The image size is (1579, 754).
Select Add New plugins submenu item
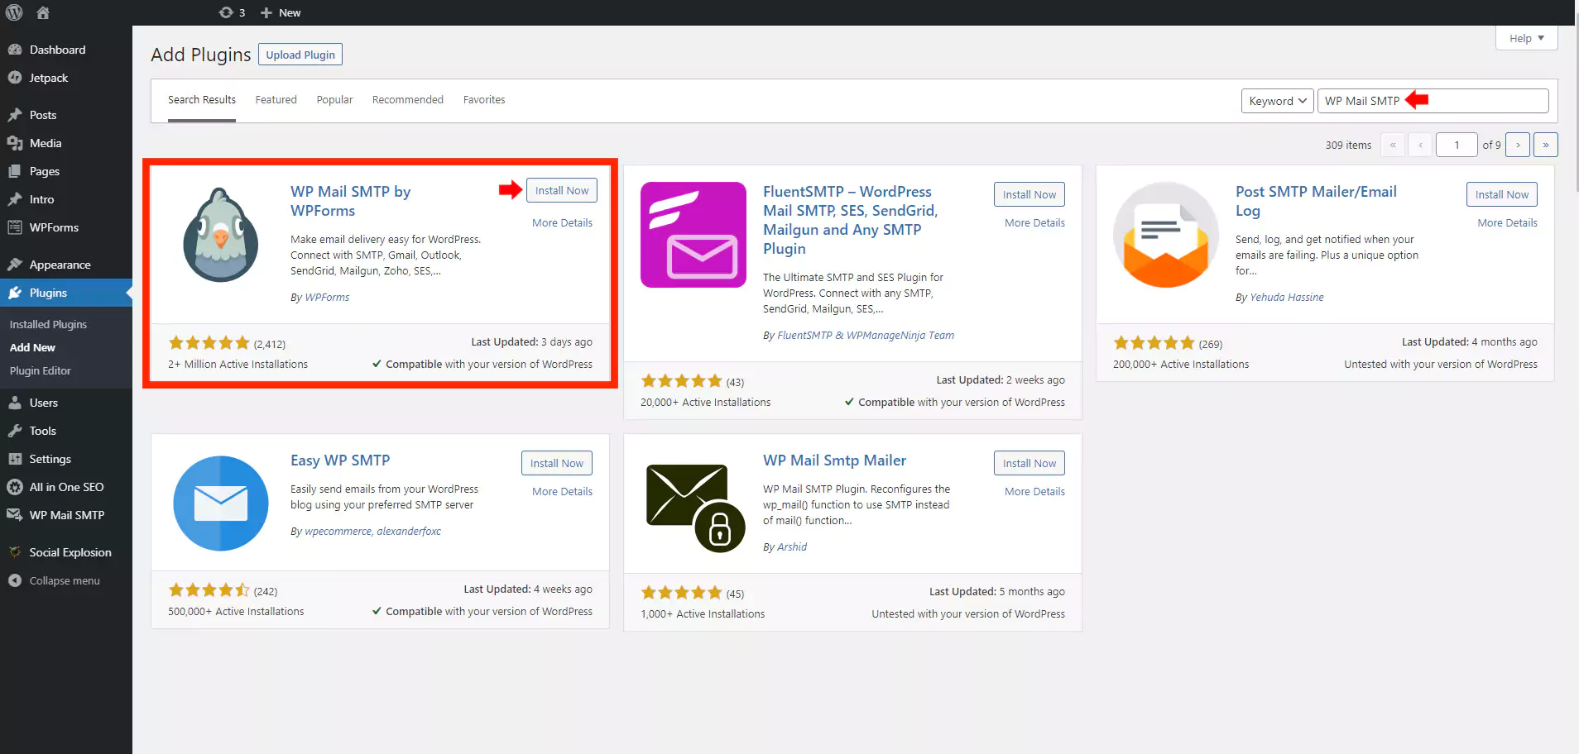click(x=32, y=347)
